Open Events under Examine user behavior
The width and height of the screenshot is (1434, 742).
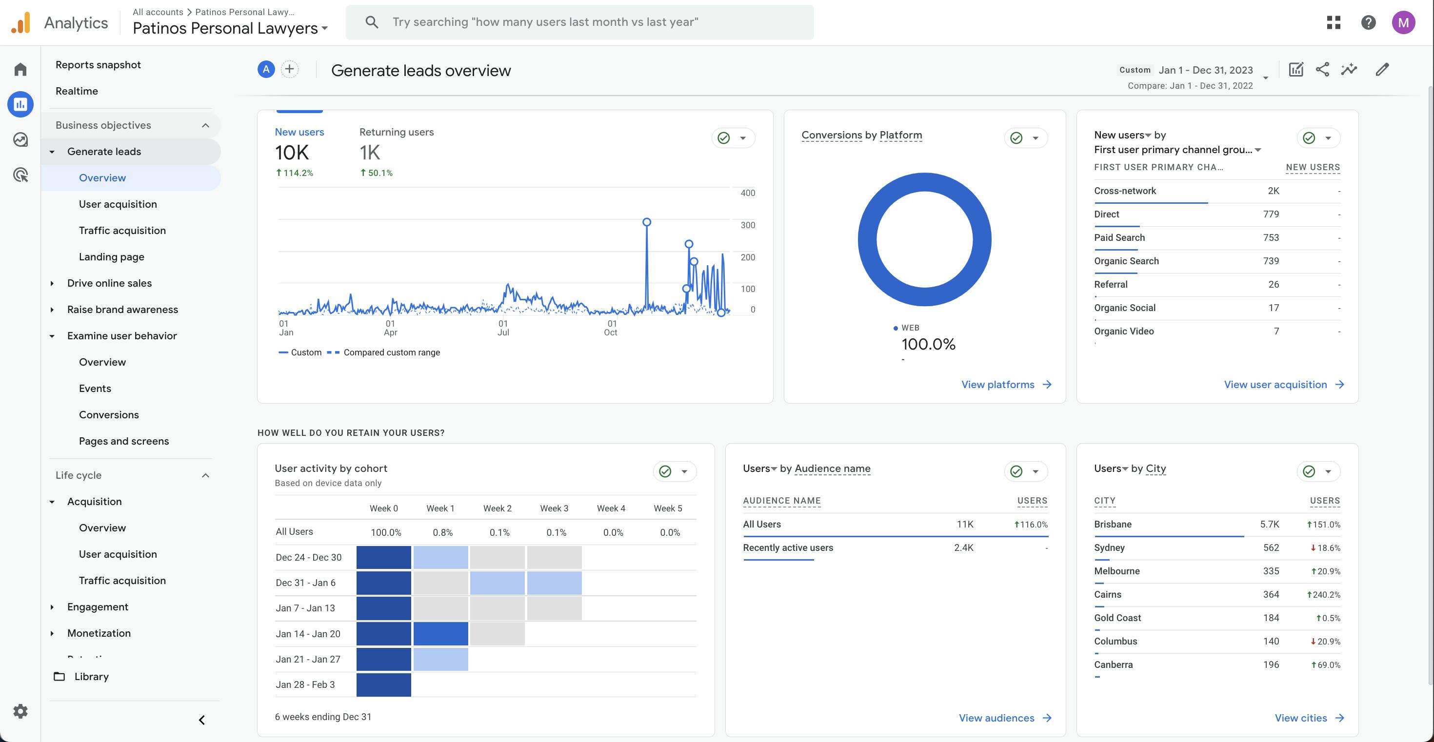click(x=95, y=388)
